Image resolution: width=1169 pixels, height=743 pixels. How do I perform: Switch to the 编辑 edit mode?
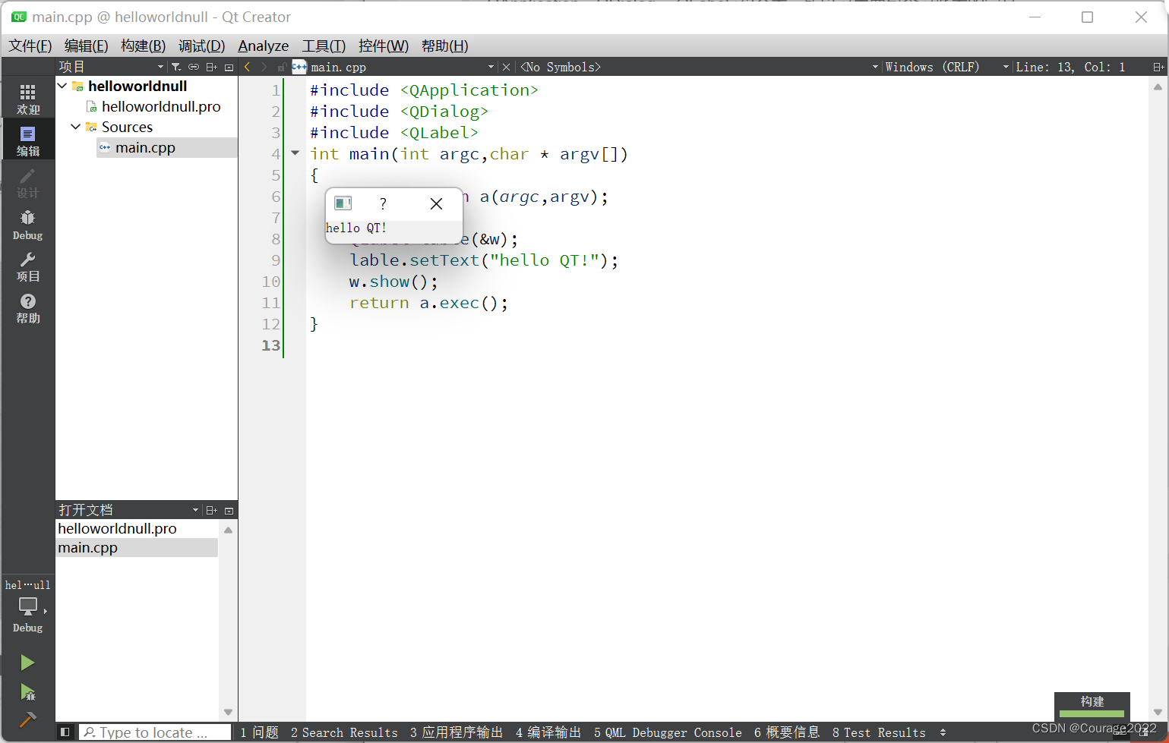(28, 141)
